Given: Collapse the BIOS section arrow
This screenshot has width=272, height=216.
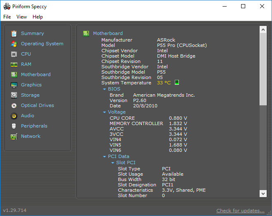Looking at the screenshot, I should (104, 89).
